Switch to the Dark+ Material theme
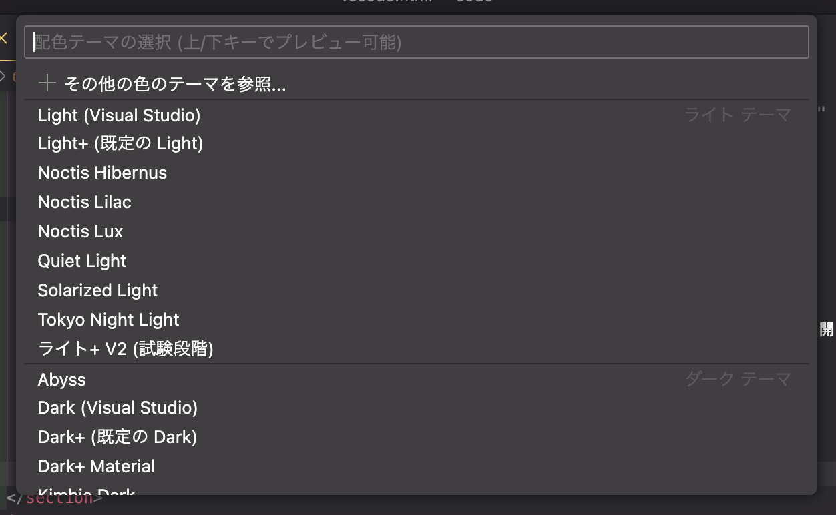The width and height of the screenshot is (836, 515). click(96, 466)
